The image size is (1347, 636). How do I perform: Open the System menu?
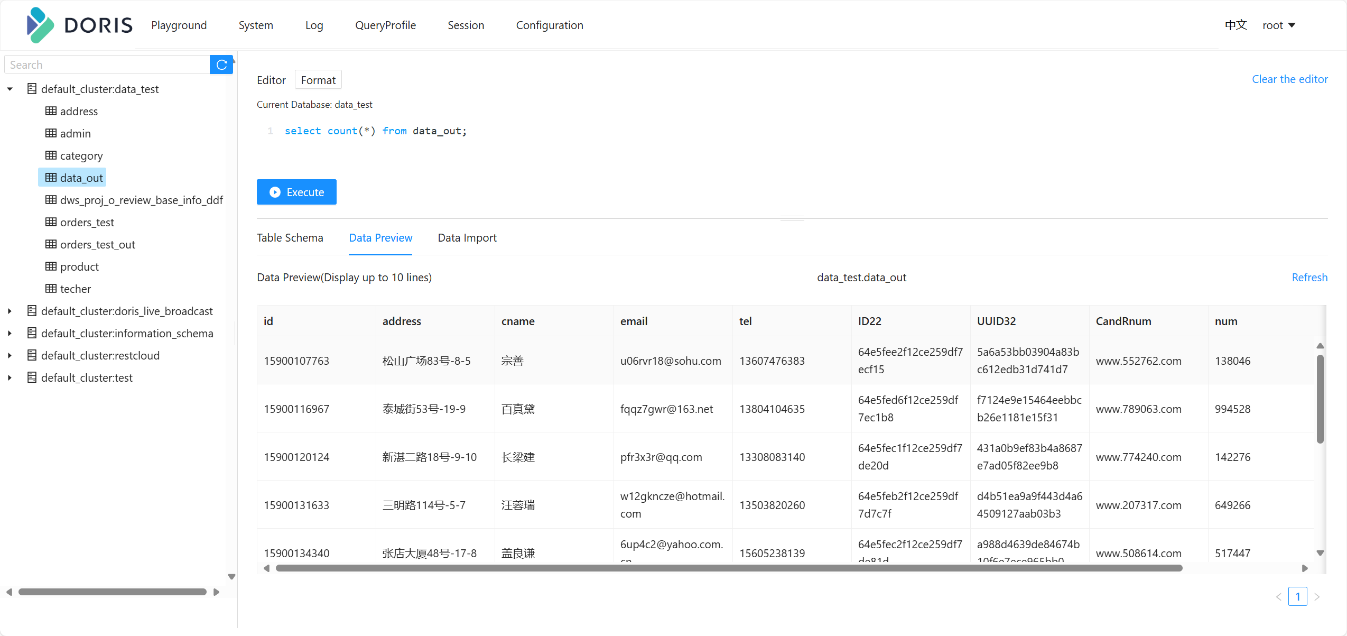tap(256, 25)
